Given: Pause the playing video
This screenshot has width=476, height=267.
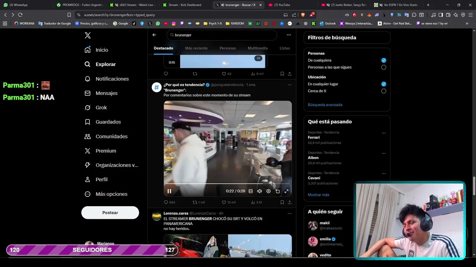Looking at the screenshot, I should (169, 191).
